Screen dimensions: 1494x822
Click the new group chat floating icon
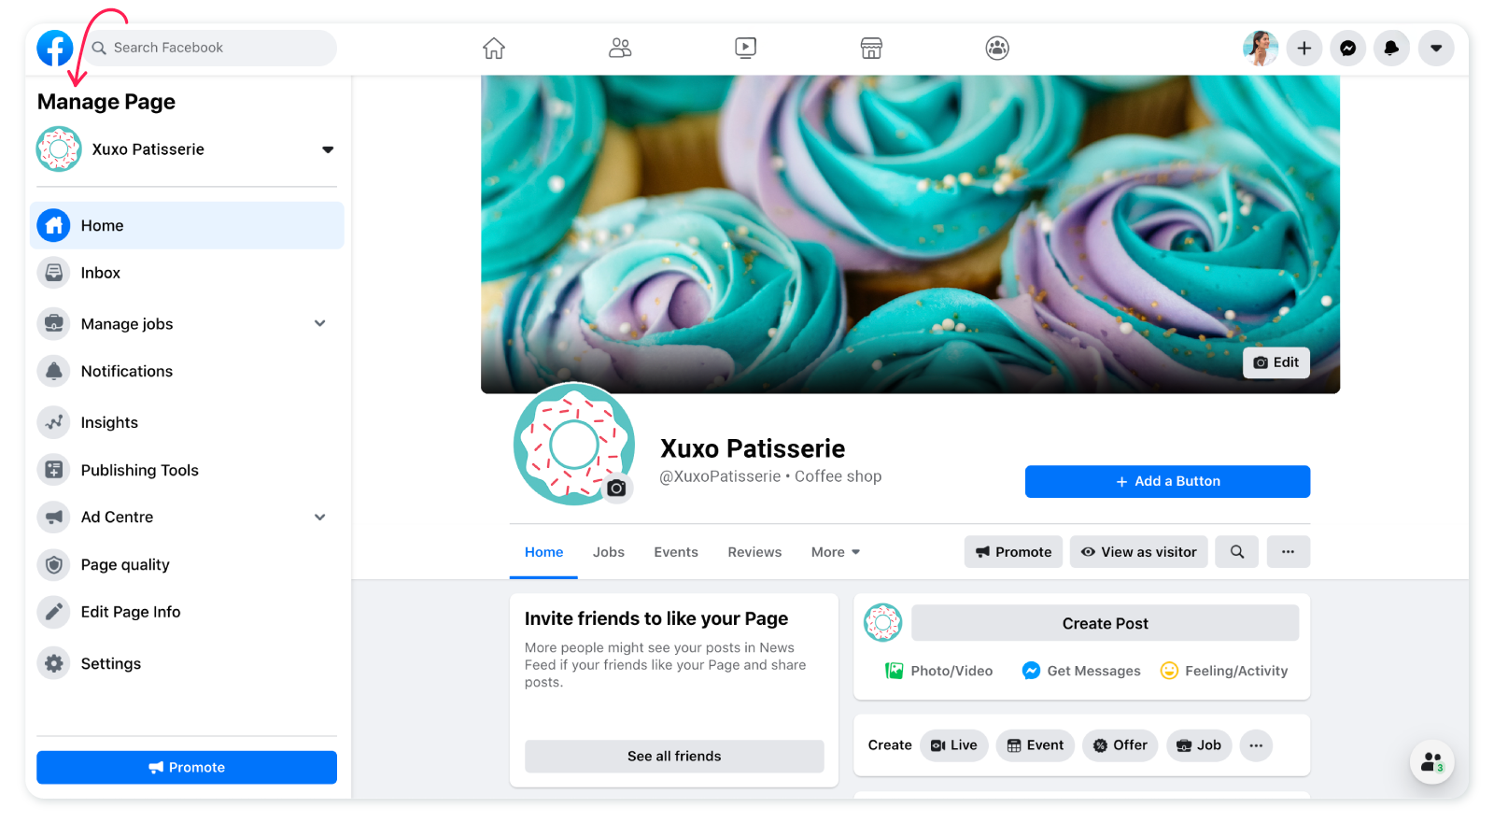coord(1431,762)
